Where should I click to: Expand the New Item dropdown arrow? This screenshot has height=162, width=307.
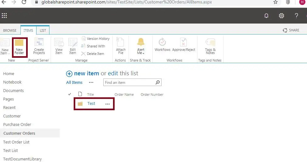click(9, 53)
